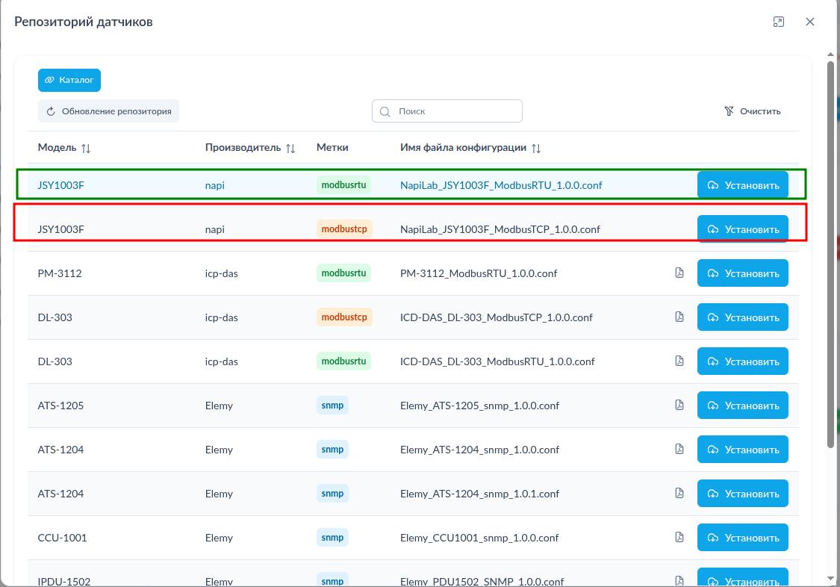Focus the Поиск search field

[x=455, y=111]
